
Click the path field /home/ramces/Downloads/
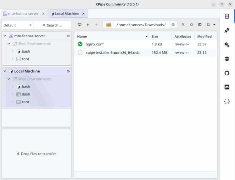point(141,25)
